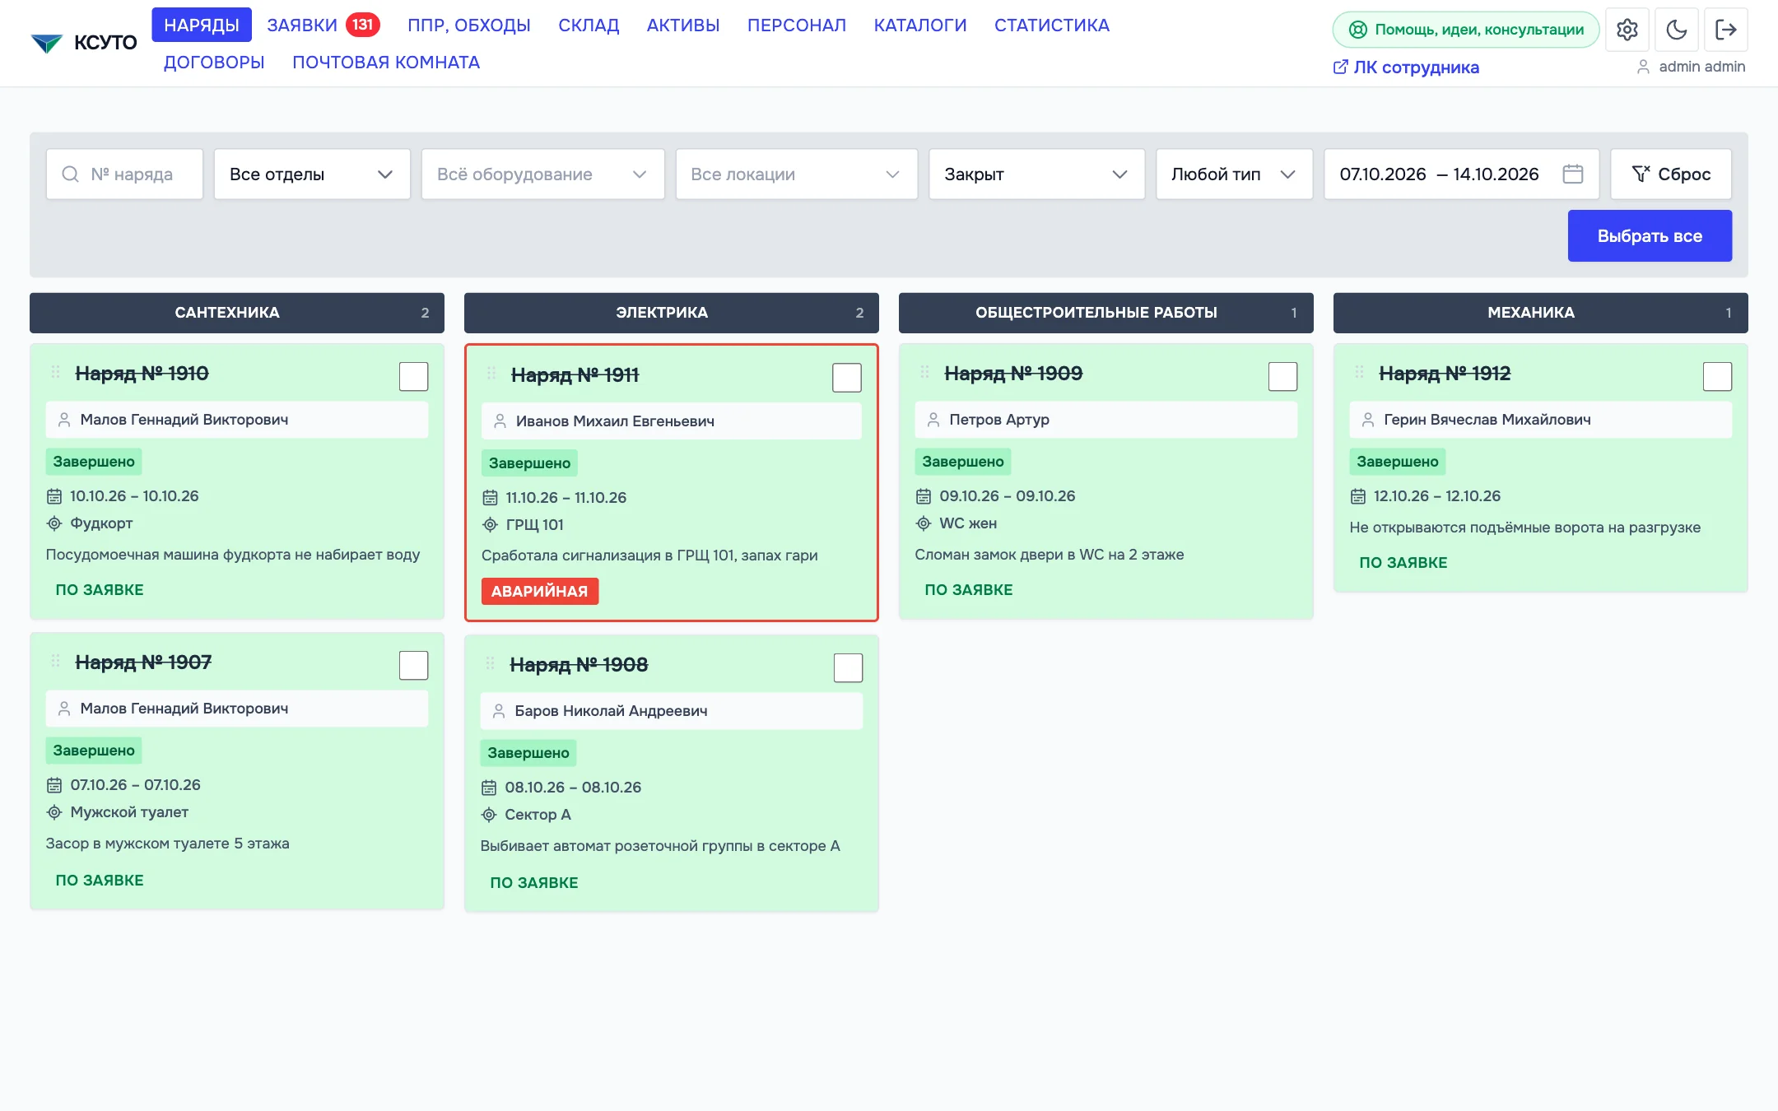Check the box on Наряд № 1910

pos(413,376)
